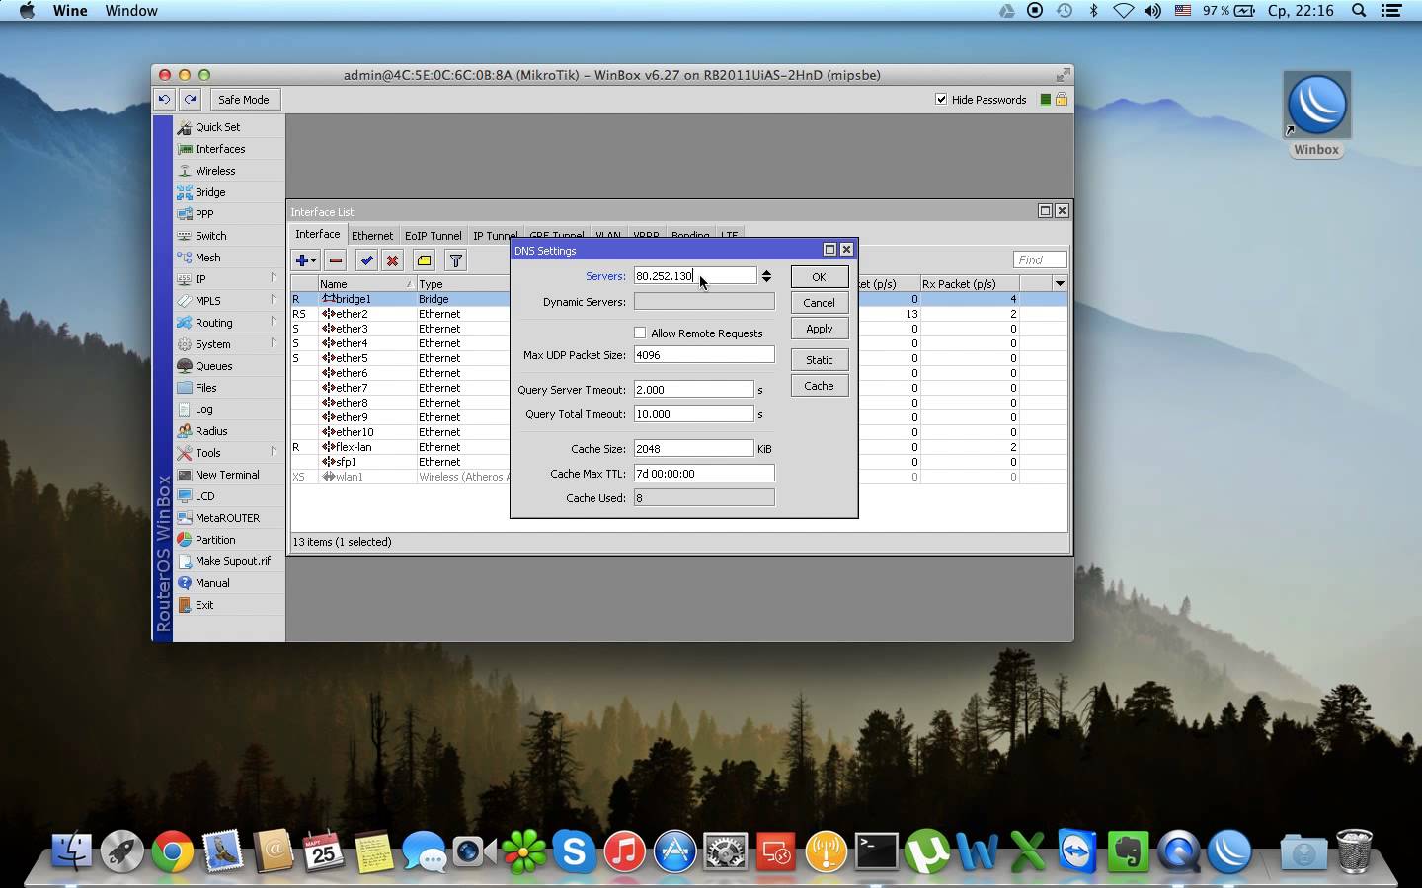Open Log in the WinBox sidebar
The image size is (1422, 888).
(x=203, y=409)
